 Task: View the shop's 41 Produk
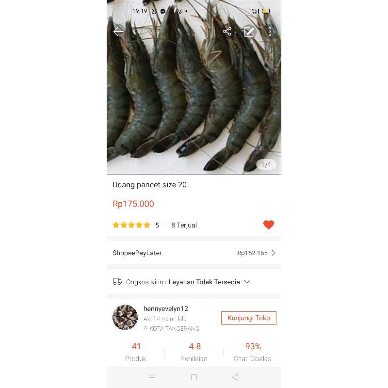coord(136,352)
